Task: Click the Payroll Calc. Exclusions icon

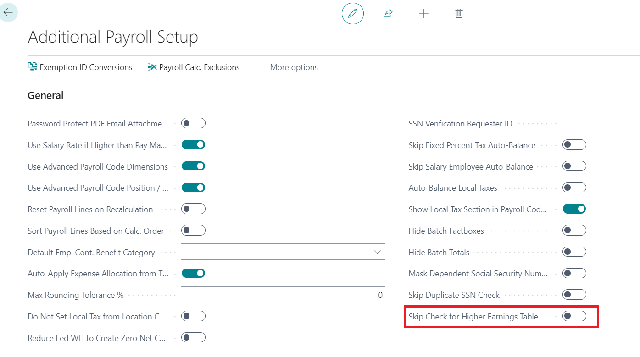Action: tap(152, 67)
